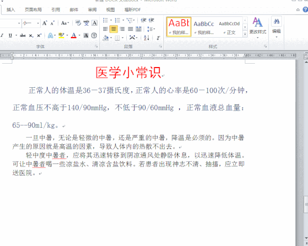The image size is (308, 246).
Task: Toggle subscript formatting
Action: click(31, 35)
